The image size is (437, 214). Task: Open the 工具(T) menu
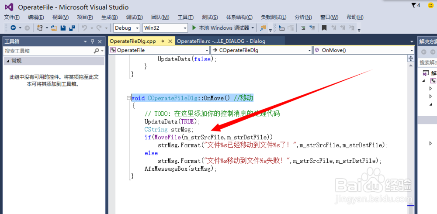click(185, 17)
